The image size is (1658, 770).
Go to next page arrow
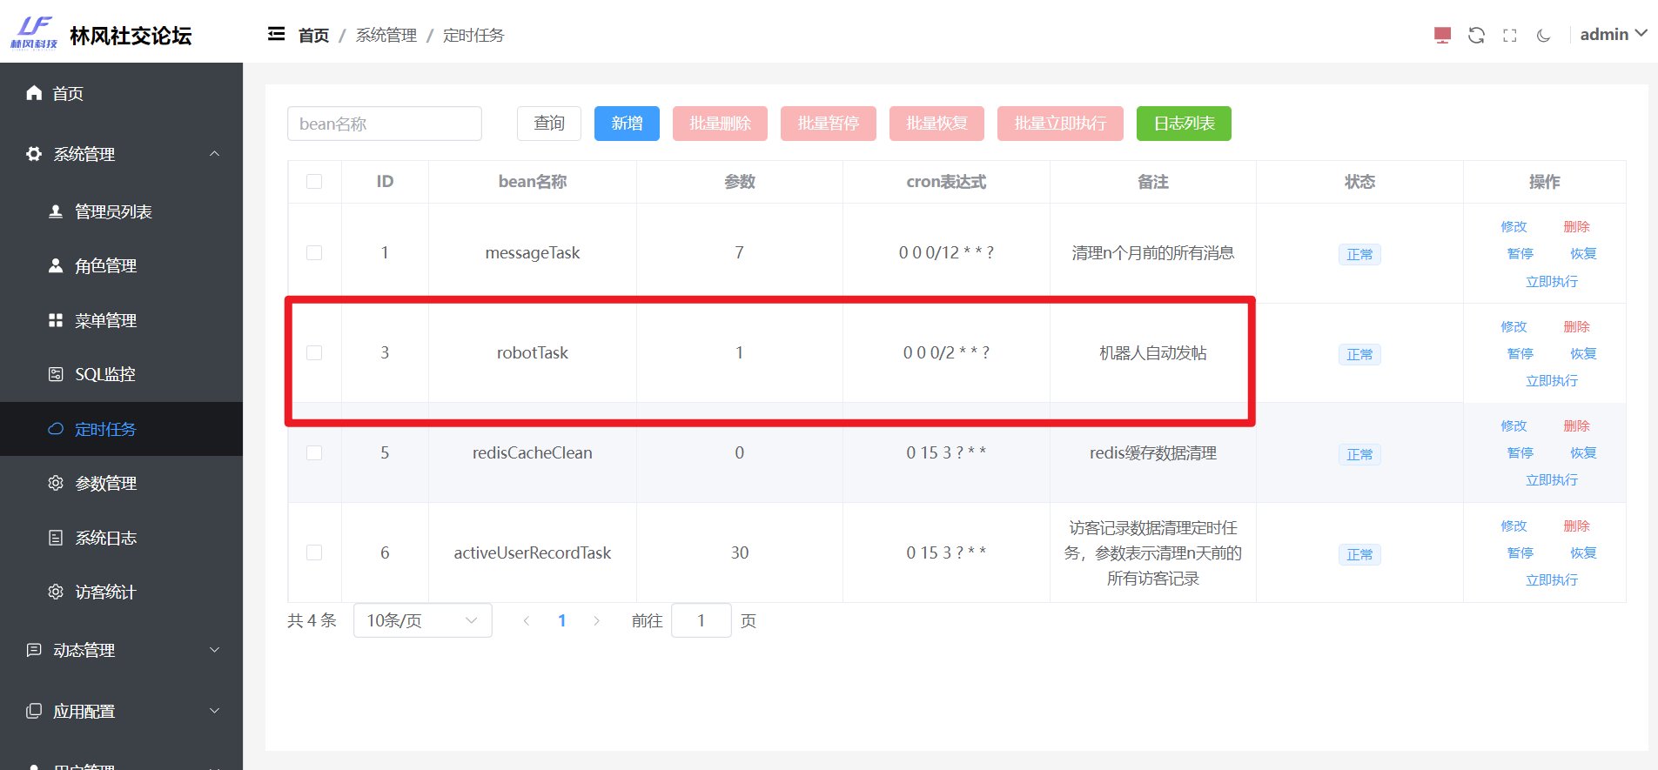coord(596,620)
